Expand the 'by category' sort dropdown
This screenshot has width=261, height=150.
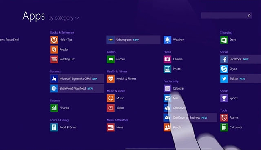click(x=64, y=18)
